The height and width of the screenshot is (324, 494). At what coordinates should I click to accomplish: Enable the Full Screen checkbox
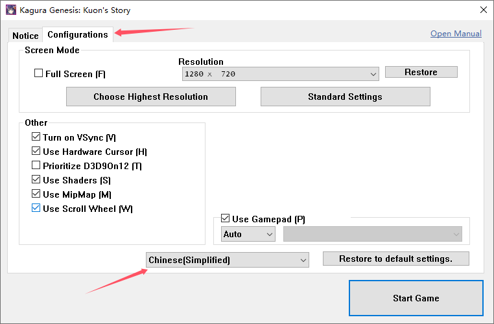(38, 74)
